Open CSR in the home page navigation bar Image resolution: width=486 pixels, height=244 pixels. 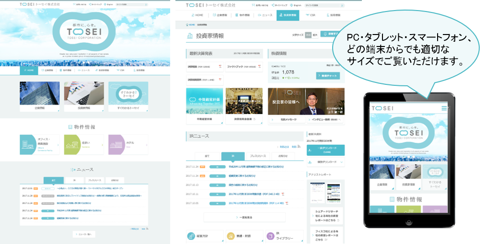click(120, 70)
